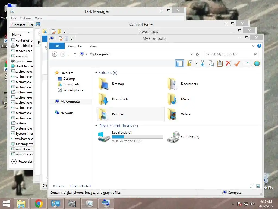This screenshot has height=209, width=278.
Task: Select services.exe process row
Action: coord(22,51)
